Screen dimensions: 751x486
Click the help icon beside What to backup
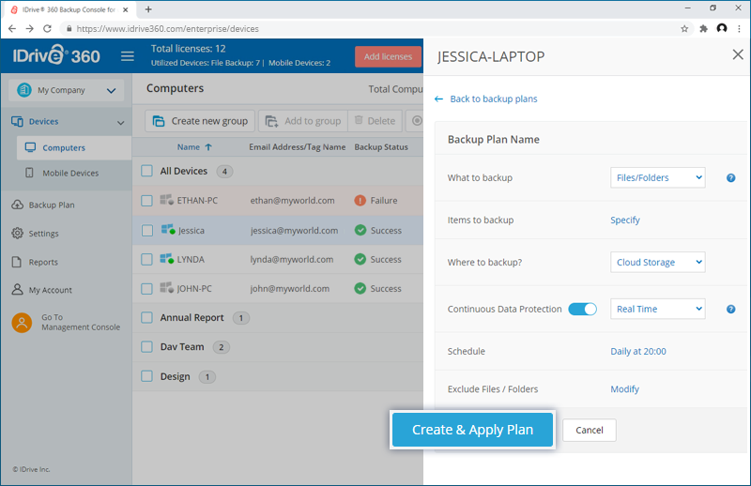pyautogui.click(x=731, y=178)
